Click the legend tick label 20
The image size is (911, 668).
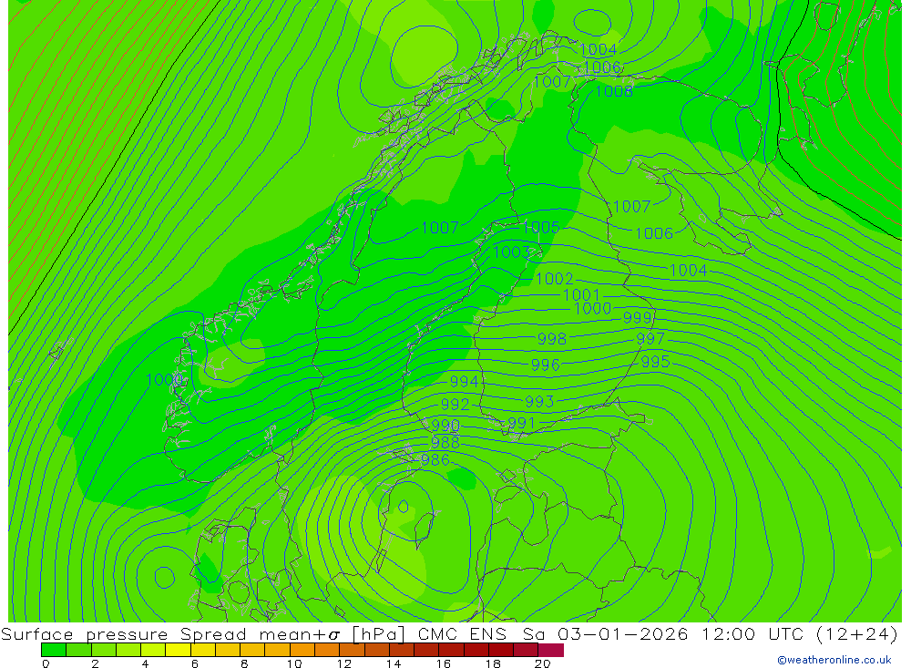pyautogui.click(x=543, y=663)
